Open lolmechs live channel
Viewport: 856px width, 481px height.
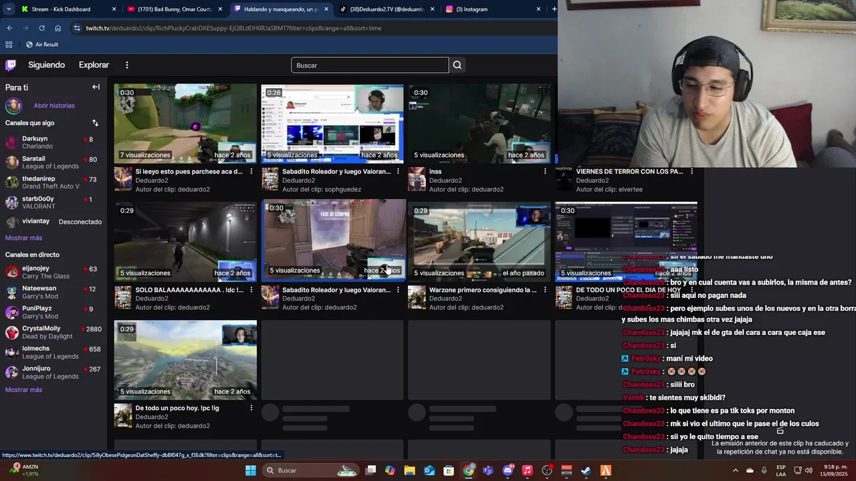(x=53, y=352)
